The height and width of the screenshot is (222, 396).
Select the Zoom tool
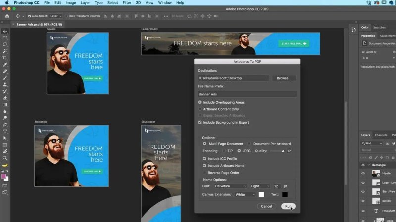click(5, 158)
